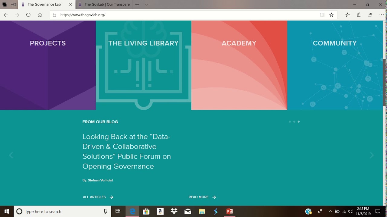Open the People icon in taskbar
387x217 pixels.
pos(320,211)
